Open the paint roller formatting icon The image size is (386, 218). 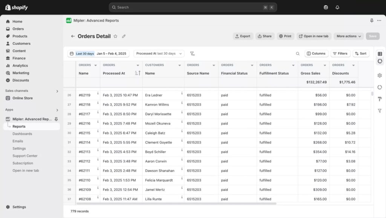point(380,99)
